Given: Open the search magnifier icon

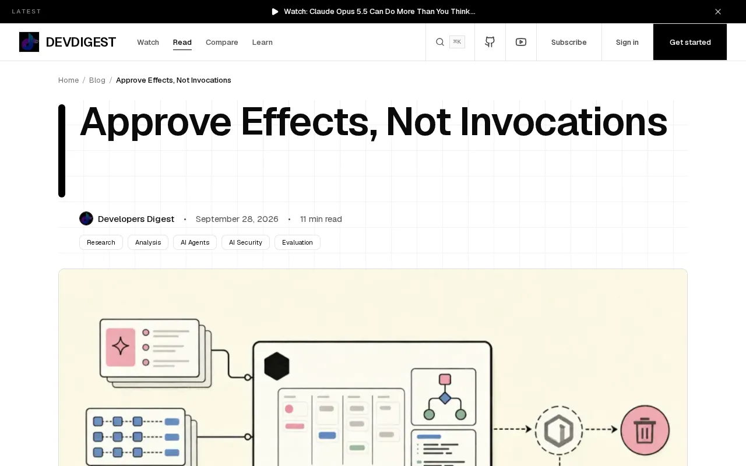Looking at the screenshot, I should coord(440,42).
